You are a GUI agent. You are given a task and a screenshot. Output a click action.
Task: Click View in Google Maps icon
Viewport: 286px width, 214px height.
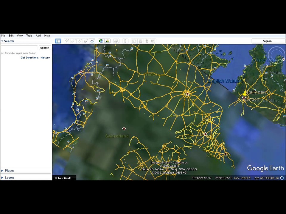pyautogui.click(x=153, y=41)
